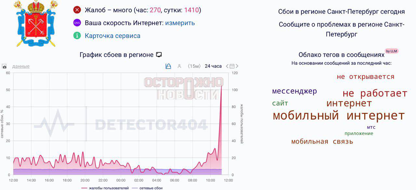Screen dimensions: 416x190
Task: Click the purple QMS speed icon
Action: click(77, 23)
